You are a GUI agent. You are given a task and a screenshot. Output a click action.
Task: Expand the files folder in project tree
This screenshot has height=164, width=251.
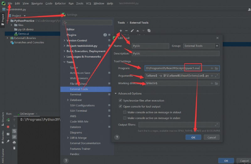(x=11, y=25)
